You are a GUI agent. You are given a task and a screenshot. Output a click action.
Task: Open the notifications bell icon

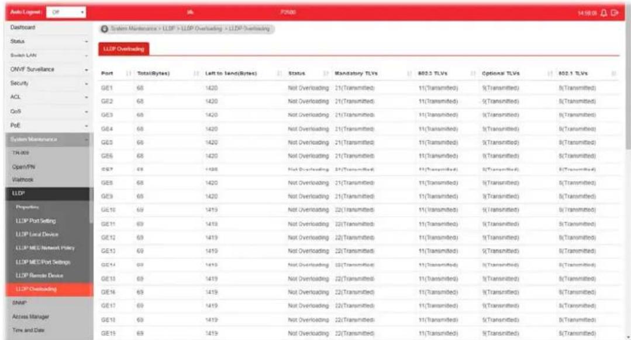click(604, 13)
